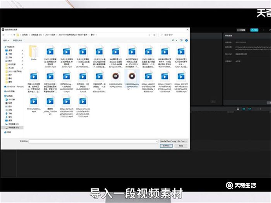Open OneDrive - Personal in sidebar

[x=14, y=87]
